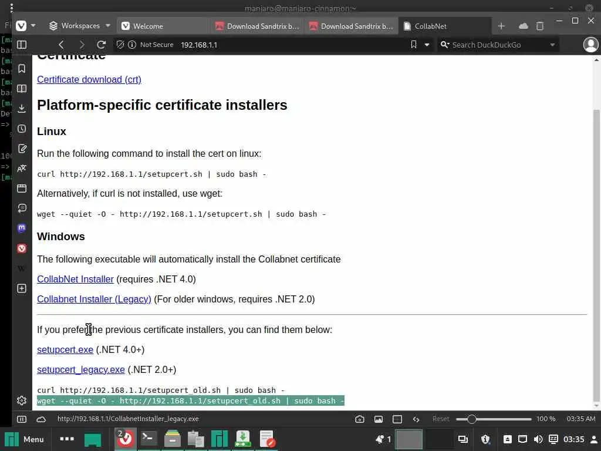This screenshot has width=601, height=451.
Task: Open the Wikipedia web panel
Action: point(22,268)
